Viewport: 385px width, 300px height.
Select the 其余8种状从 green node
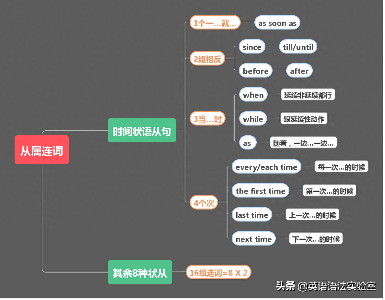coord(140,272)
